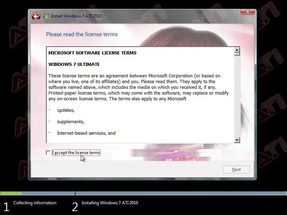Click the 'Please read the license terms' heading
This screenshot has width=287, height=215.
click(x=82, y=34)
